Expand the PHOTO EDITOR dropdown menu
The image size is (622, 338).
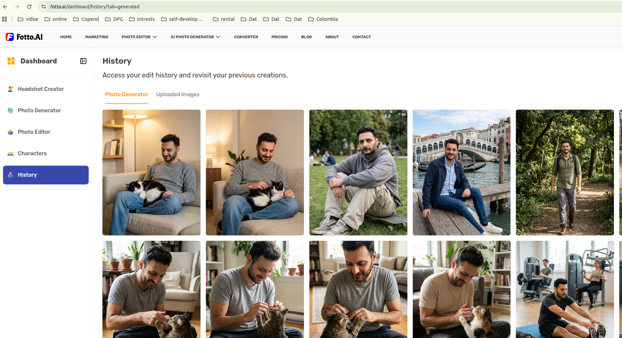coord(139,37)
